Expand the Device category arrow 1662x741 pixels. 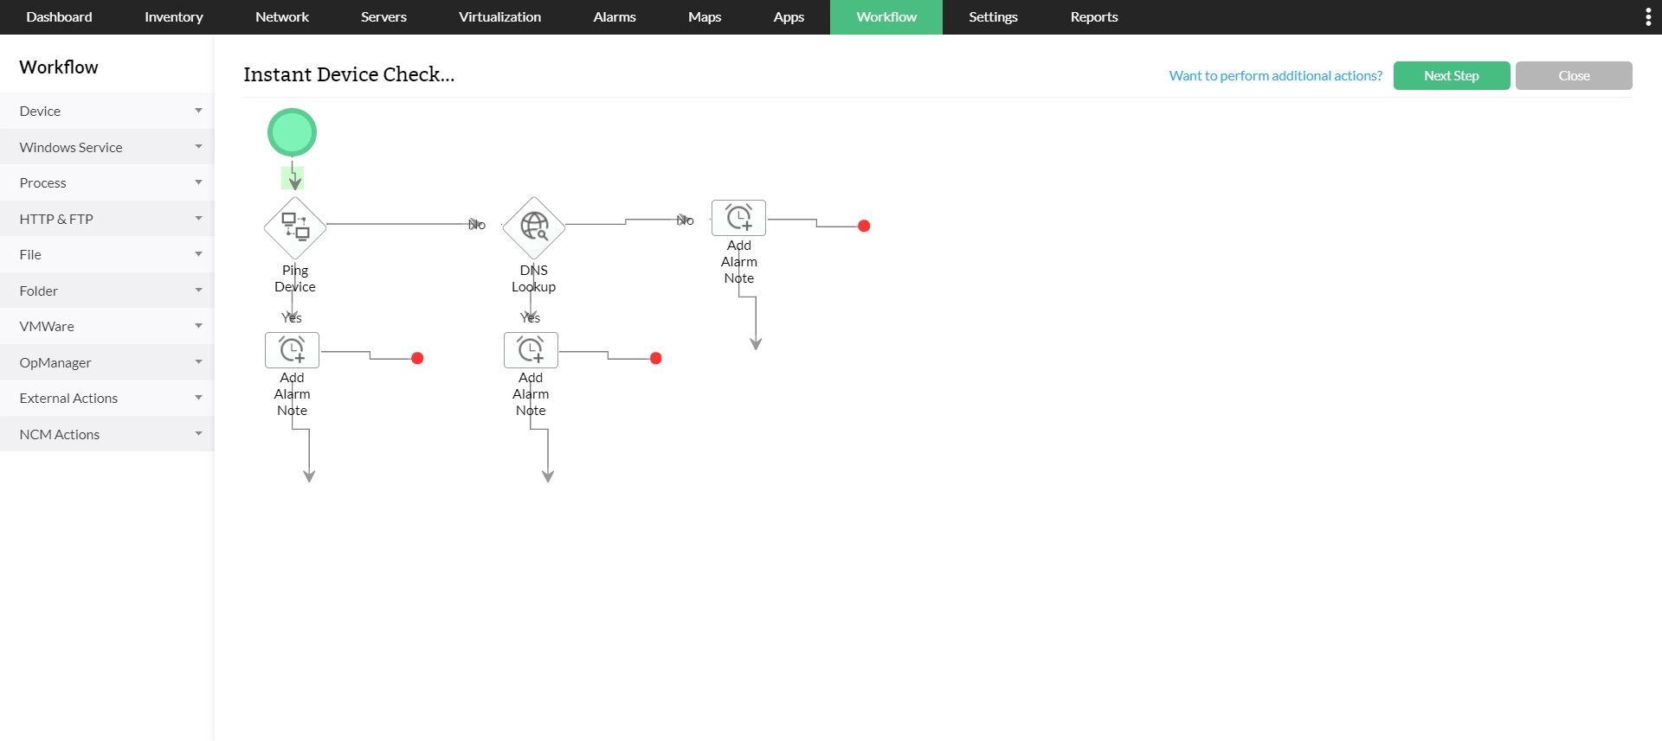click(x=198, y=111)
